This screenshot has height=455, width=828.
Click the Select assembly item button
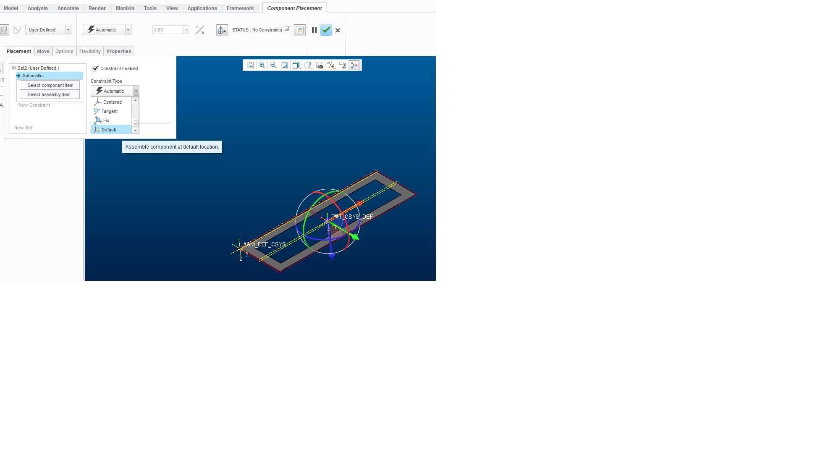(48, 94)
